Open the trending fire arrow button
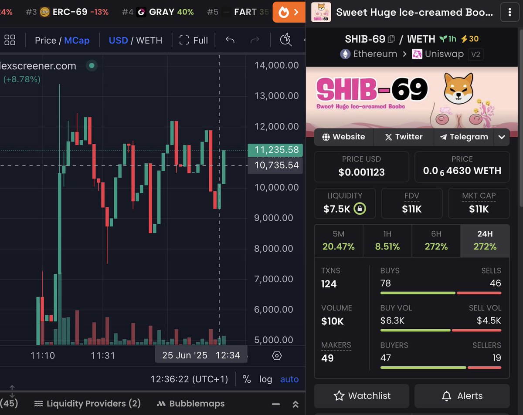523x415 pixels. (289, 12)
